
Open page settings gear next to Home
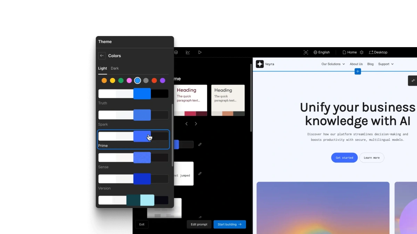pos(361,52)
